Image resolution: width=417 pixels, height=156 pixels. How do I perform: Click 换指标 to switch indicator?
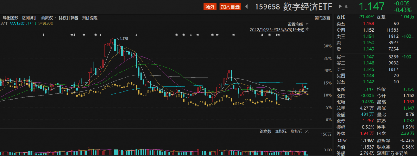[x=296, y=132]
